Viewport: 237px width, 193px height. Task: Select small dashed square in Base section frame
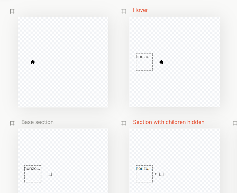coord(50,174)
